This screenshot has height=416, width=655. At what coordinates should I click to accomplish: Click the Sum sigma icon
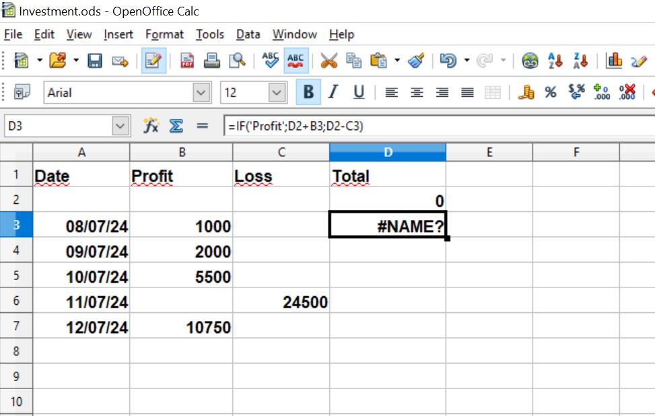[x=176, y=126]
